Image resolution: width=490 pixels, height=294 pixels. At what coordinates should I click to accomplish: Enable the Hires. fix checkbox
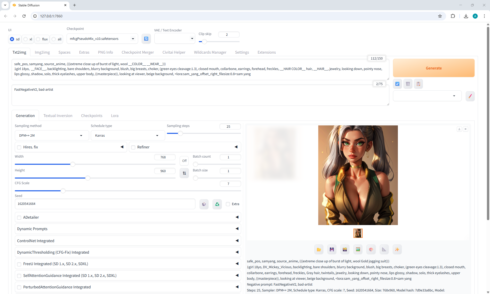(x=19, y=147)
